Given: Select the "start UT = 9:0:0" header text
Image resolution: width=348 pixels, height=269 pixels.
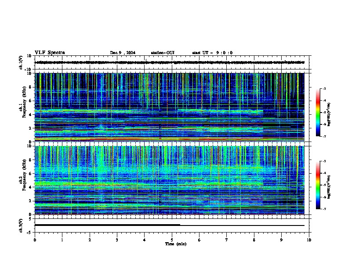Looking at the screenshot, I should (x=212, y=53).
